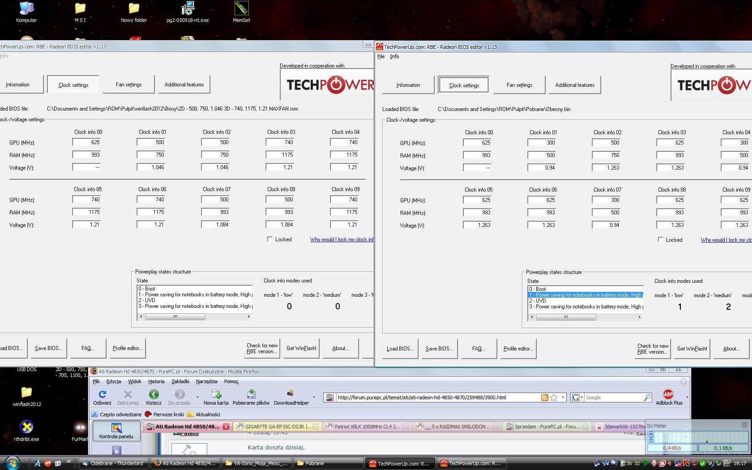
Task: Click FAQ... button in left RBE window
Action: pyautogui.click(x=88, y=348)
